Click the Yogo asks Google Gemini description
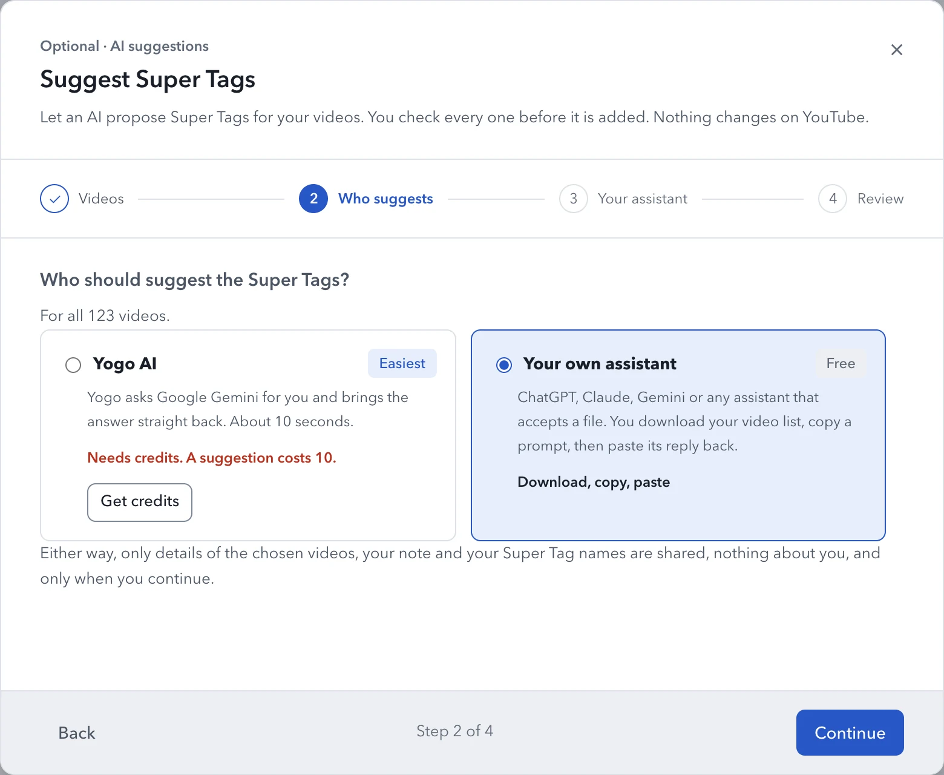The image size is (944, 775). (x=247, y=409)
